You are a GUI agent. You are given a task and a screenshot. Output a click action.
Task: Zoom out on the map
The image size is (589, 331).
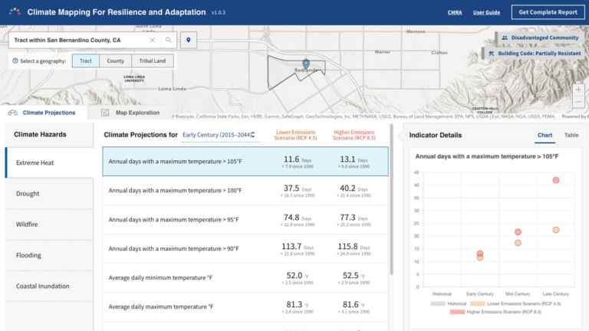(x=578, y=103)
